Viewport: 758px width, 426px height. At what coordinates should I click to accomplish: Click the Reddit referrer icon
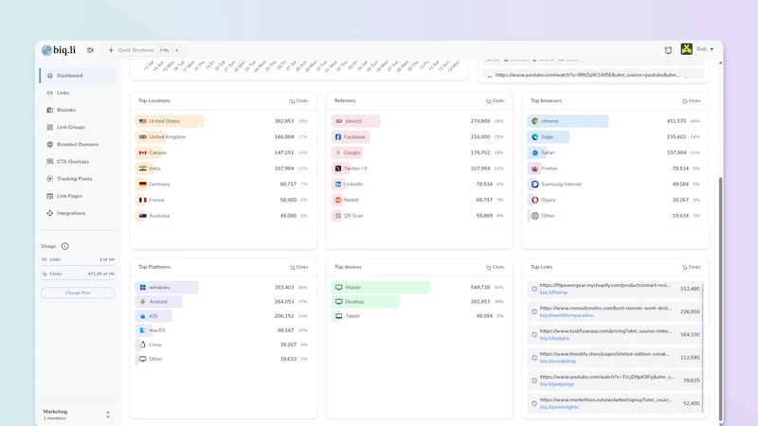click(x=338, y=200)
